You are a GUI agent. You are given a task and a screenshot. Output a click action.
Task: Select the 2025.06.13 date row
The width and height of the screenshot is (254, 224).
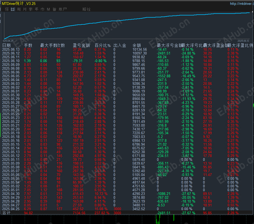pos(11,50)
